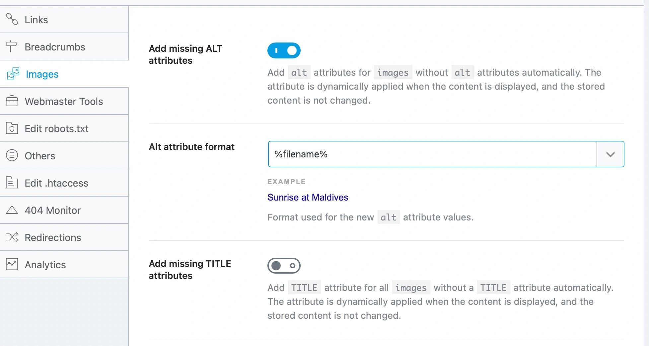Click the Edit robots.txt file icon
The width and height of the screenshot is (649, 346).
[x=13, y=129]
